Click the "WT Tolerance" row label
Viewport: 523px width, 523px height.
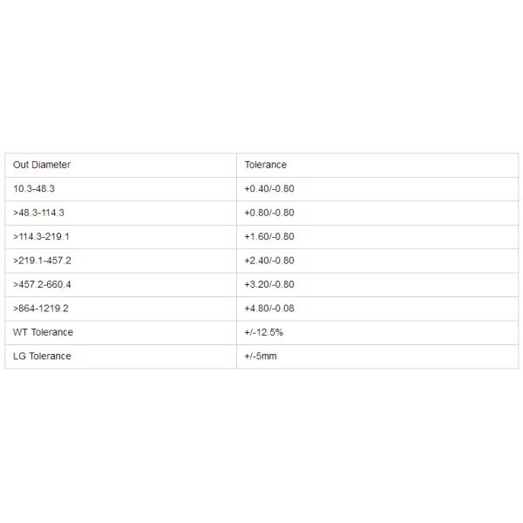(x=43, y=332)
